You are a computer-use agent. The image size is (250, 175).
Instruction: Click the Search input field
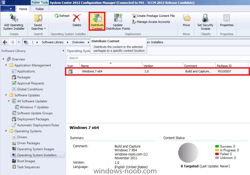(x=158, y=58)
